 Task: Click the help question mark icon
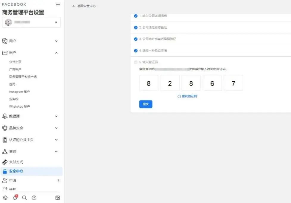click(34, 198)
